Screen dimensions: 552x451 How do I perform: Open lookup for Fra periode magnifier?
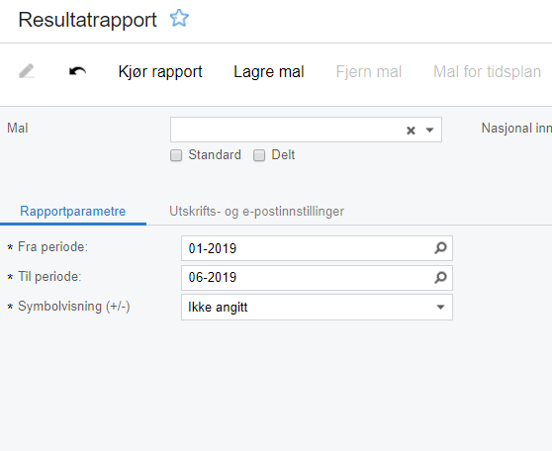click(440, 248)
